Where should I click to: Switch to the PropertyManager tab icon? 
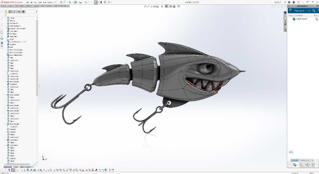click(10, 12)
